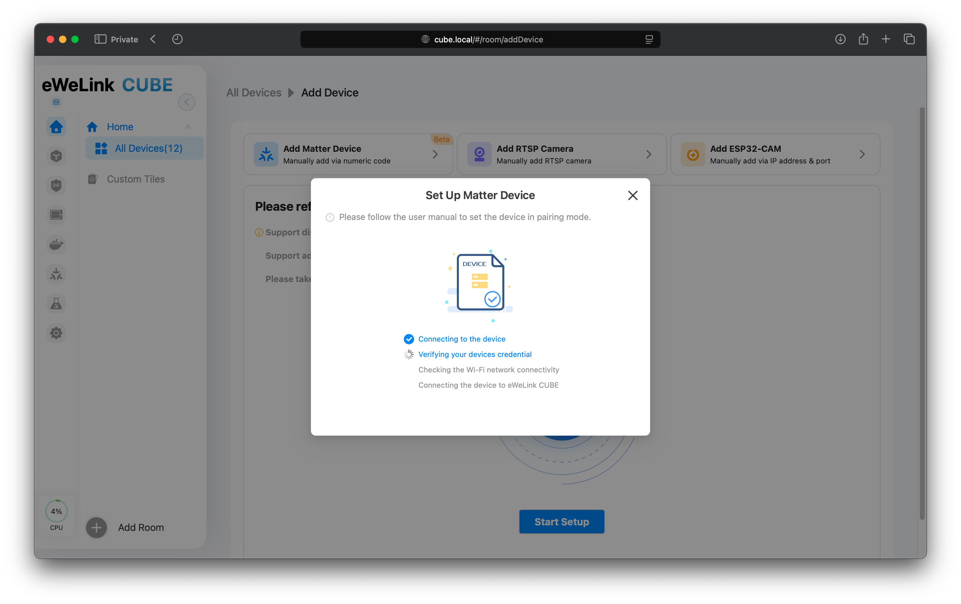Open the Matter hub sidebar icon
This screenshot has height=604, width=961.
[56, 274]
